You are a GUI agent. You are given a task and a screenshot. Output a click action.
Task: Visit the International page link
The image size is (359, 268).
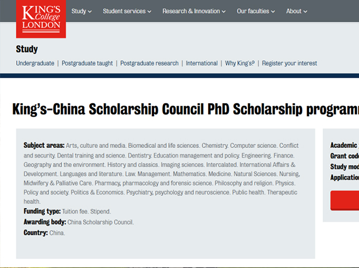[x=202, y=63]
